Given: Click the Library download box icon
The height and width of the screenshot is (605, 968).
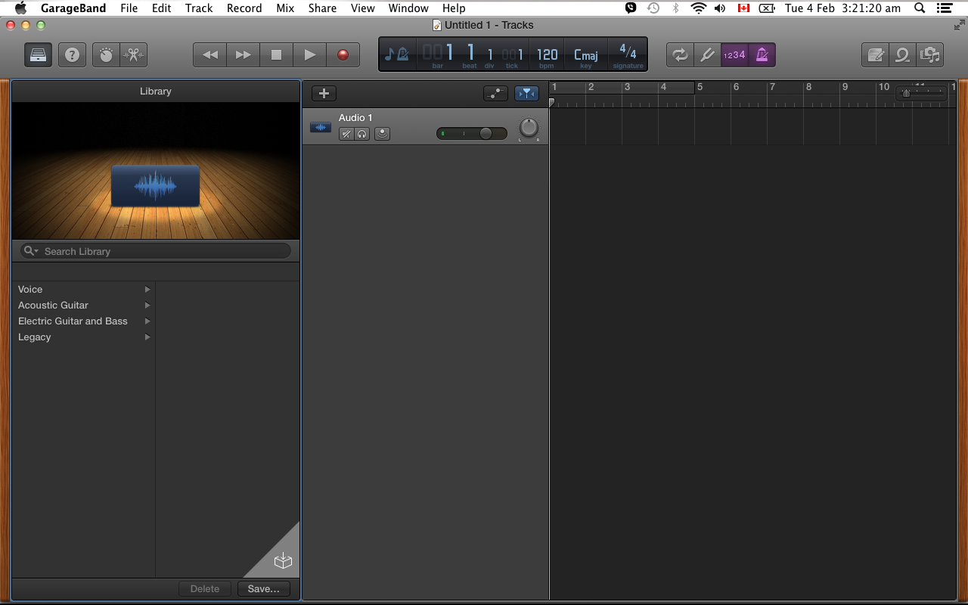Looking at the screenshot, I should (282, 560).
